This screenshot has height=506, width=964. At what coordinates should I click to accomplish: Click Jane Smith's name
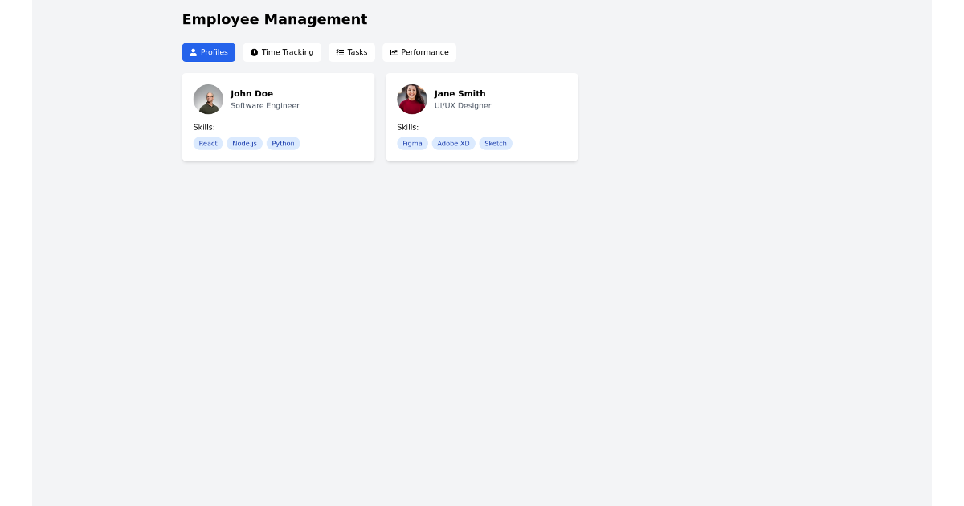point(460,93)
